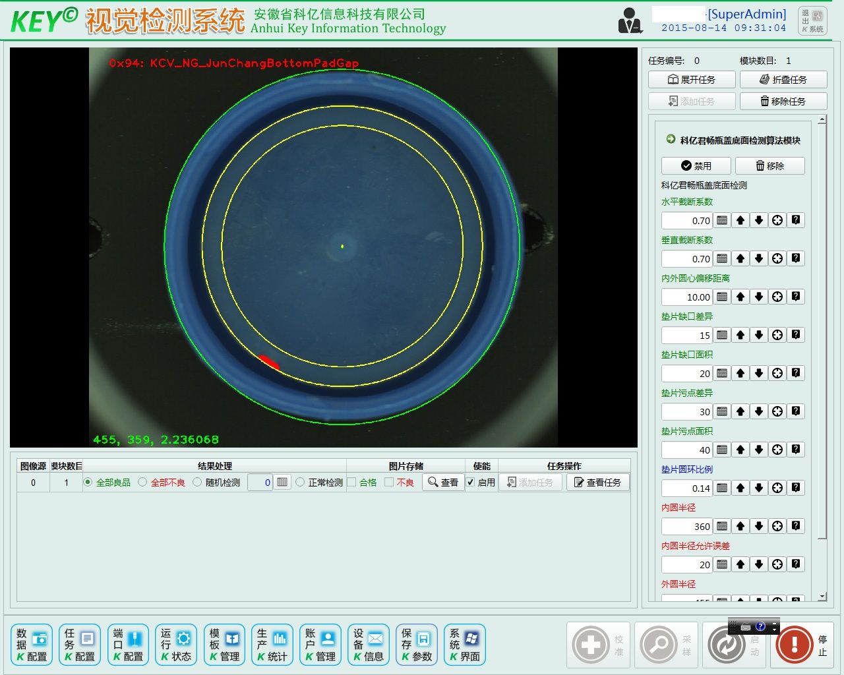Decrease 内圆半径允许误差 with down arrow
Viewport: 844px width, 675px height.
tap(759, 564)
